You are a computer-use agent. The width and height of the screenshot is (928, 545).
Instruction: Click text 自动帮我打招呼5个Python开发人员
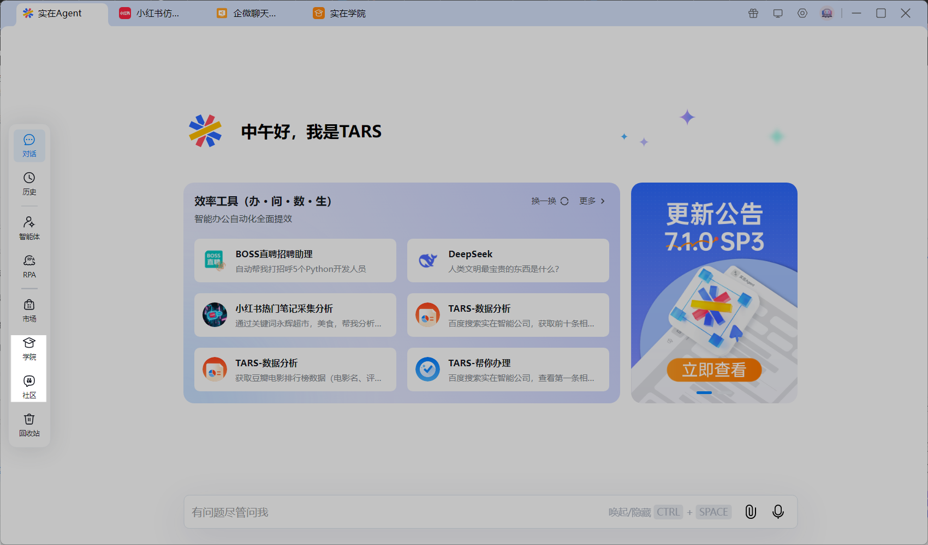point(301,269)
